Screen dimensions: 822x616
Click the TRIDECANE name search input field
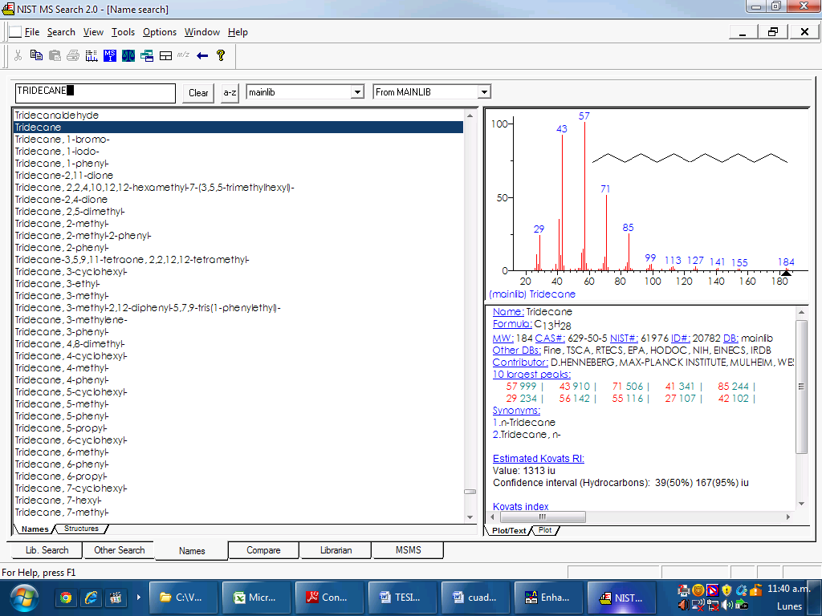point(96,93)
